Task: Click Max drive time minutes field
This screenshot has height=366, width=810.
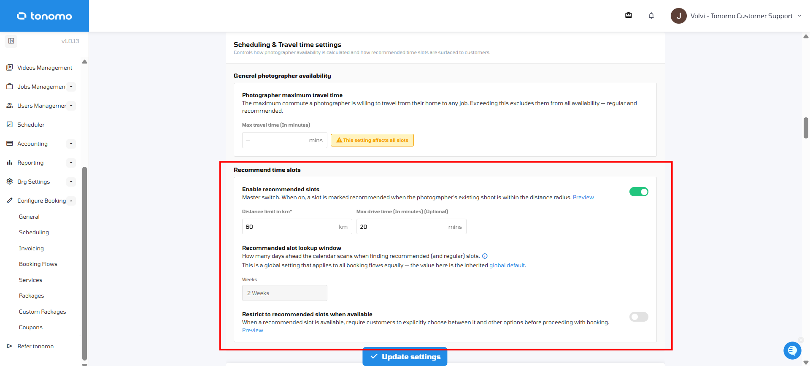Action: pyautogui.click(x=411, y=227)
